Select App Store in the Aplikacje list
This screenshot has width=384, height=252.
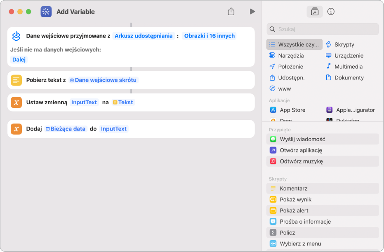tap(292, 110)
